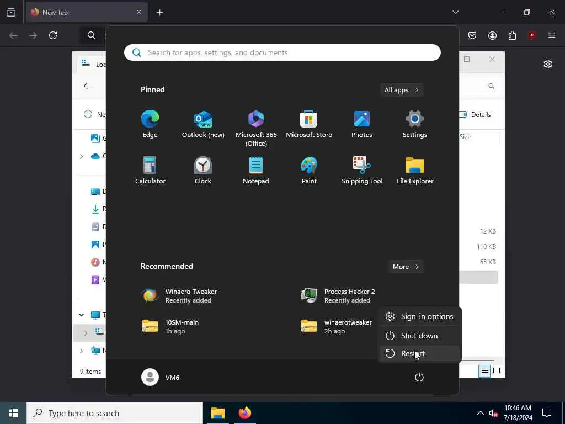Open File Explorer pinned app
Screen dimensions: 565x424
click(415, 171)
